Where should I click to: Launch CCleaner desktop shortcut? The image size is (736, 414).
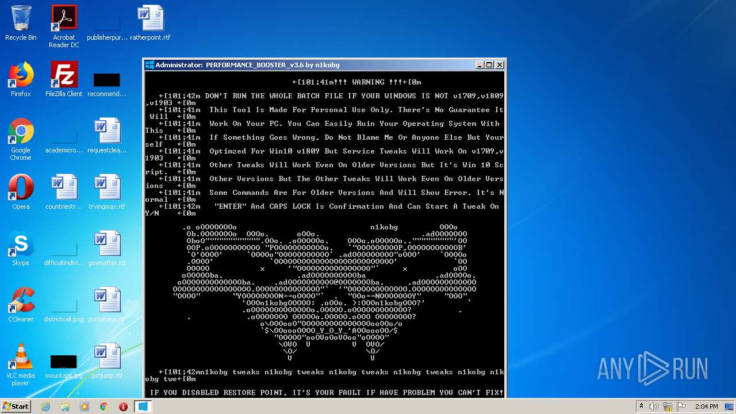point(21,305)
